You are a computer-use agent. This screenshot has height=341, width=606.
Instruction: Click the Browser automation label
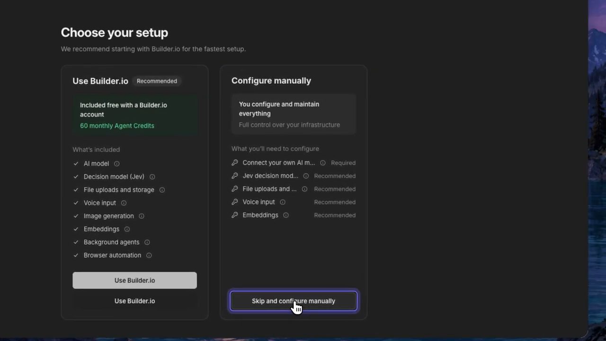tap(112, 255)
